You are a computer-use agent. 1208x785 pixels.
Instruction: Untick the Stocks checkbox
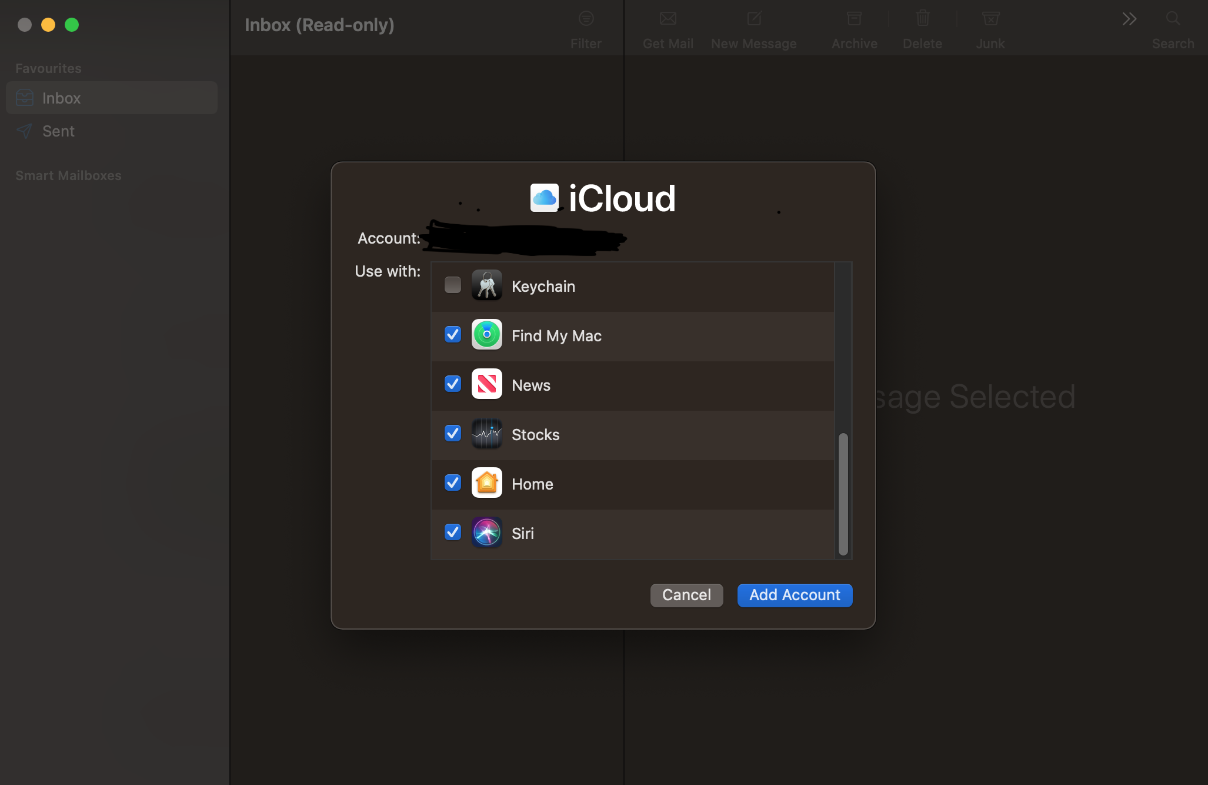453,434
